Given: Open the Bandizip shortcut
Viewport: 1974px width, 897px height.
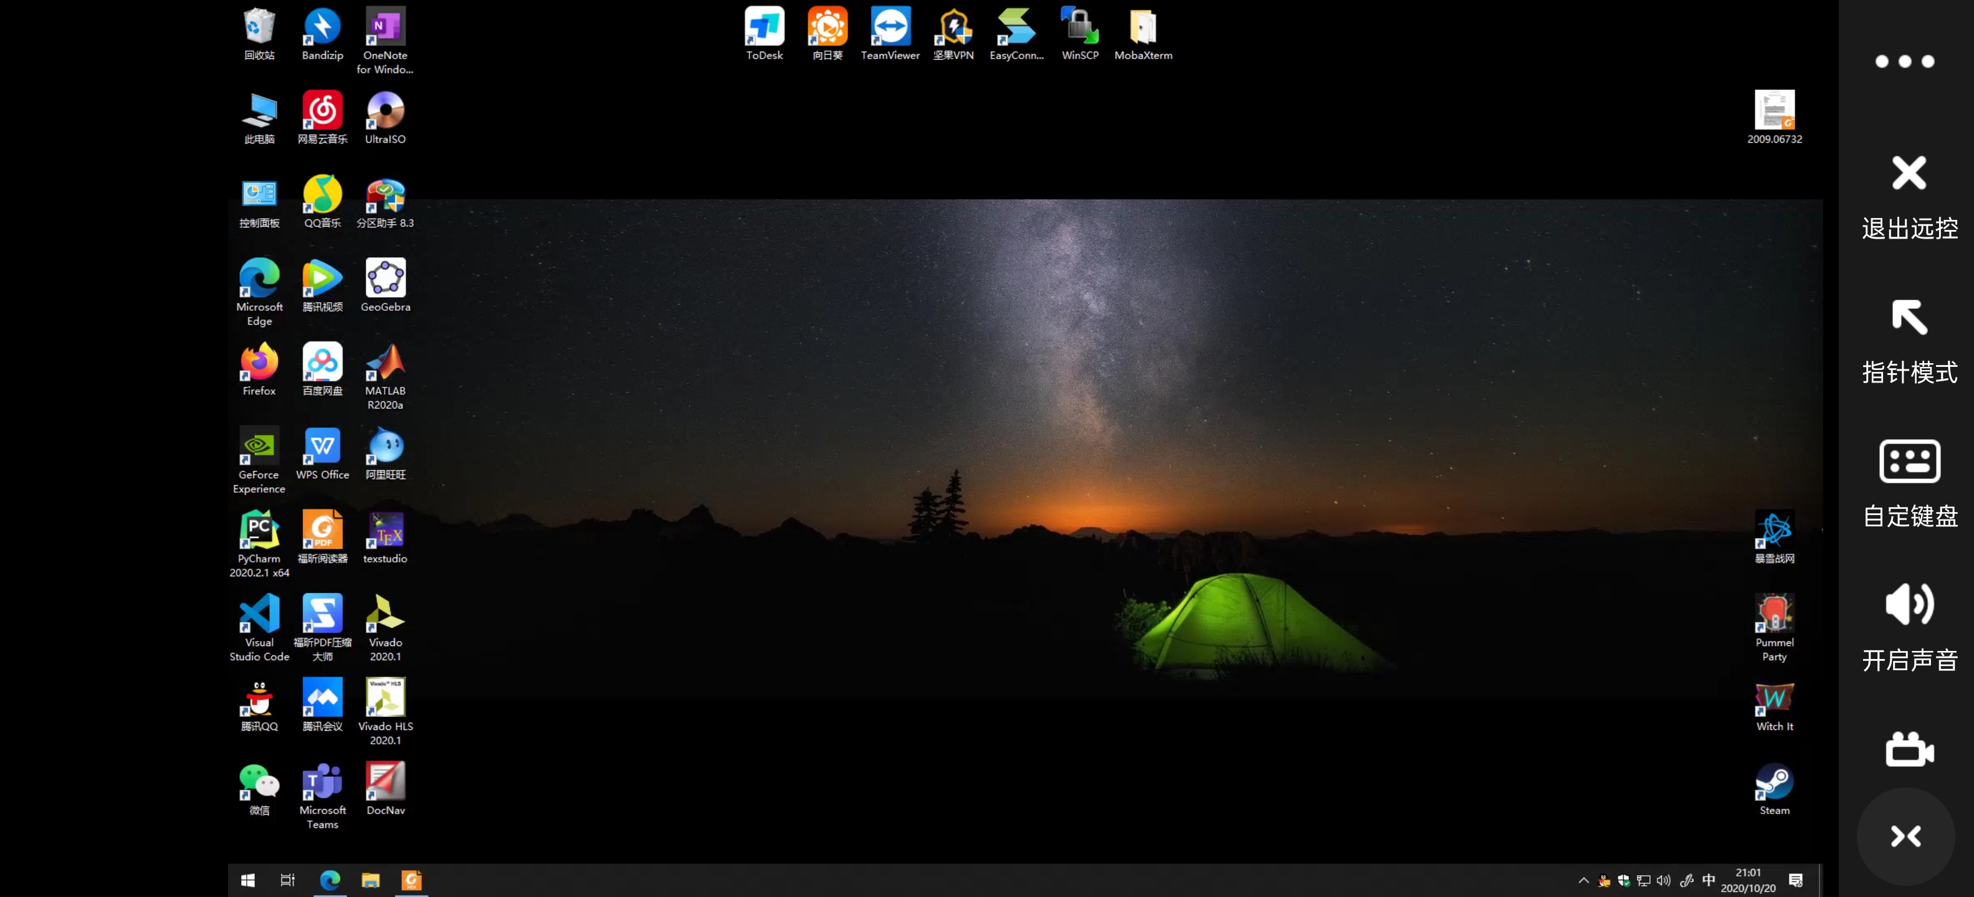Looking at the screenshot, I should [322, 34].
